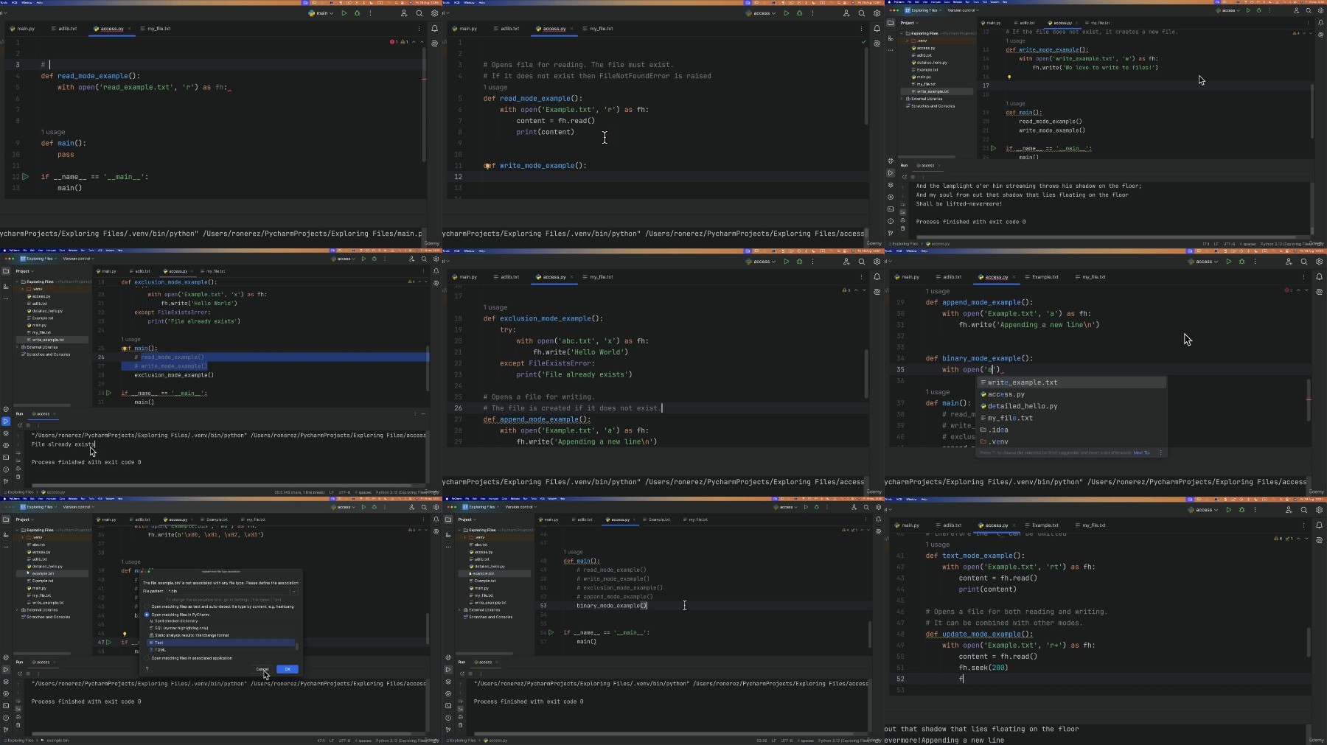Open 'Exploring Files' project dropdown in poem-output window
The width and height of the screenshot is (1327, 745).
[x=924, y=10]
